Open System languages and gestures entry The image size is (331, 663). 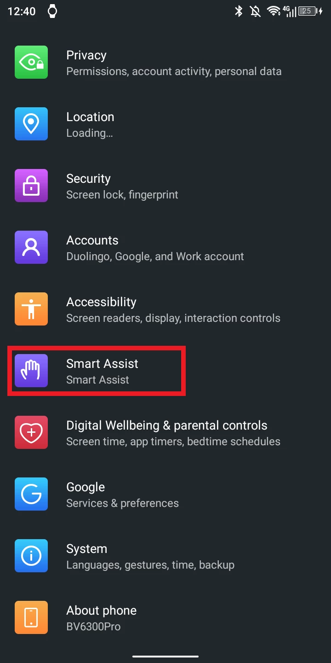(165, 556)
